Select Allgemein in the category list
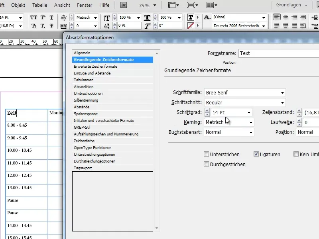The width and height of the screenshot is (319, 239). click(x=112, y=53)
